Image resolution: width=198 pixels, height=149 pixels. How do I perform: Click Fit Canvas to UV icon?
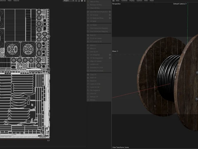88,41
